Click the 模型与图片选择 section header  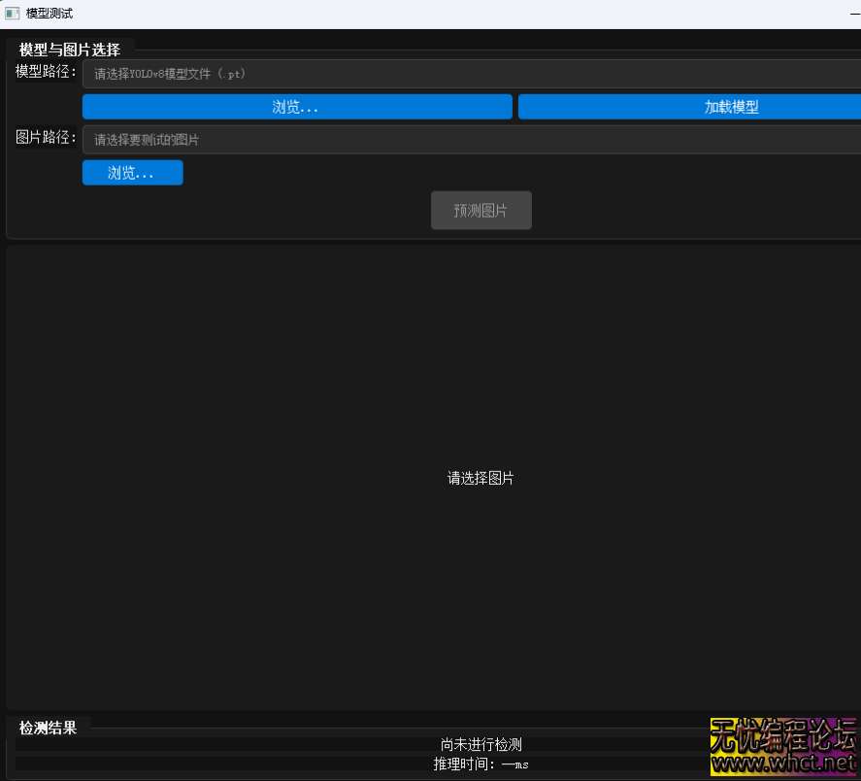(68, 49)
